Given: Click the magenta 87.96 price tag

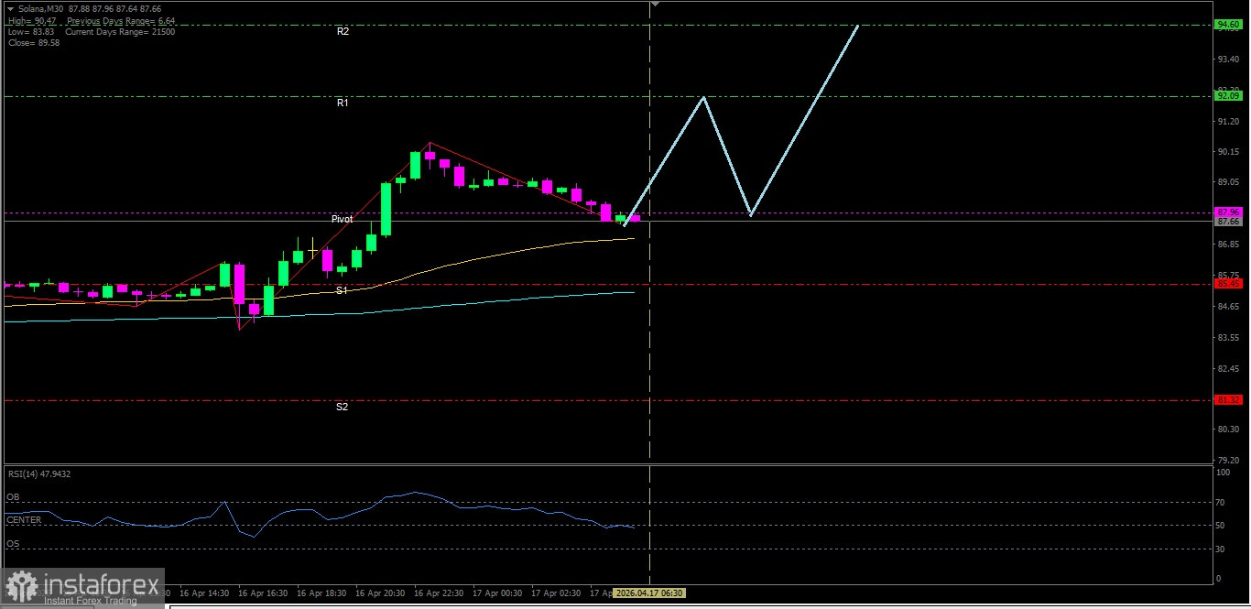Looking at the screenshot, I should pyautogui.click(x=1227, y=212).
